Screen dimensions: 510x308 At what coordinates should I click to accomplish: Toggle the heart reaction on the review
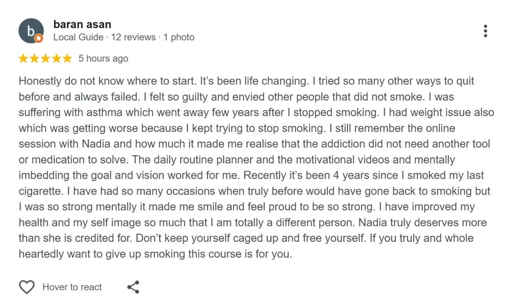point(27,287)
